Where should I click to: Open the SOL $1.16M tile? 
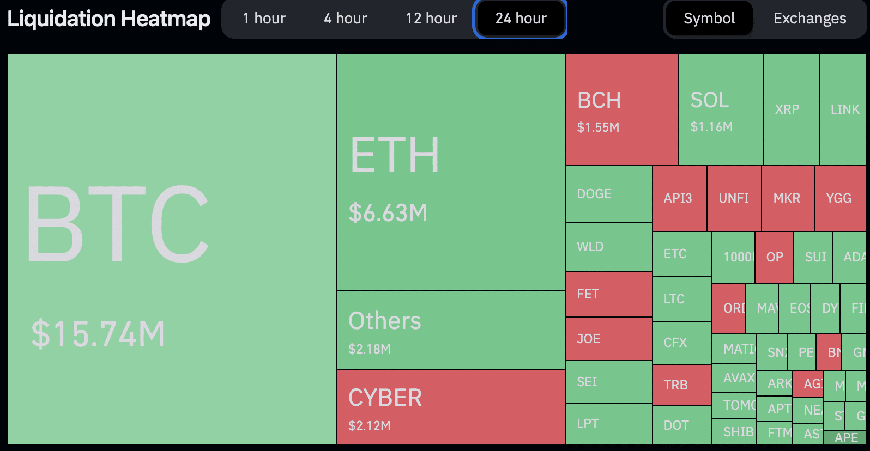pos(721,110)
